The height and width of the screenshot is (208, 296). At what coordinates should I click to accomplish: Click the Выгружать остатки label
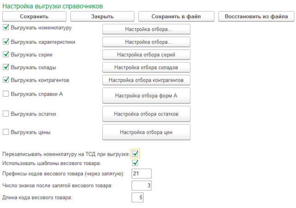click(33, 114)
